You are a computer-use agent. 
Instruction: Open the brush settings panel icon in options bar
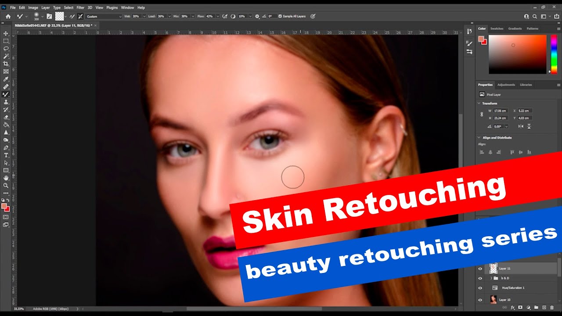click(x=49, y=16)
